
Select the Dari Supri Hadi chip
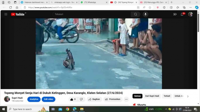click(152, 96)
